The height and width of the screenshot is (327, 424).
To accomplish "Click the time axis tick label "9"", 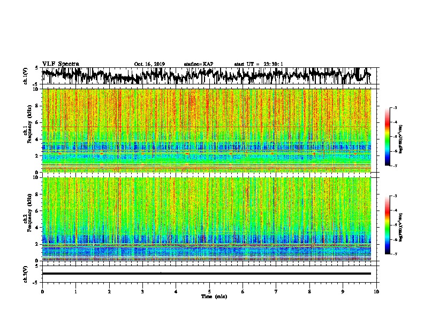I will pyautogui.click(x=343, y=292).
